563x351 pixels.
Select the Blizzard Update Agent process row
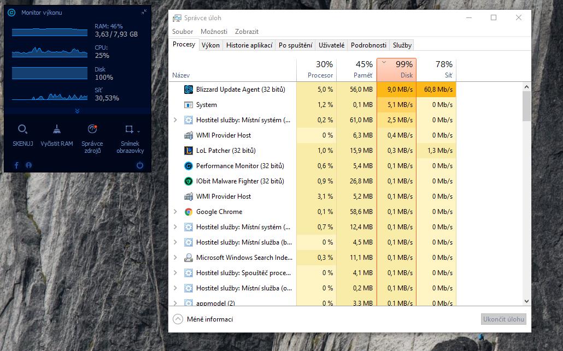pos(241,90)
